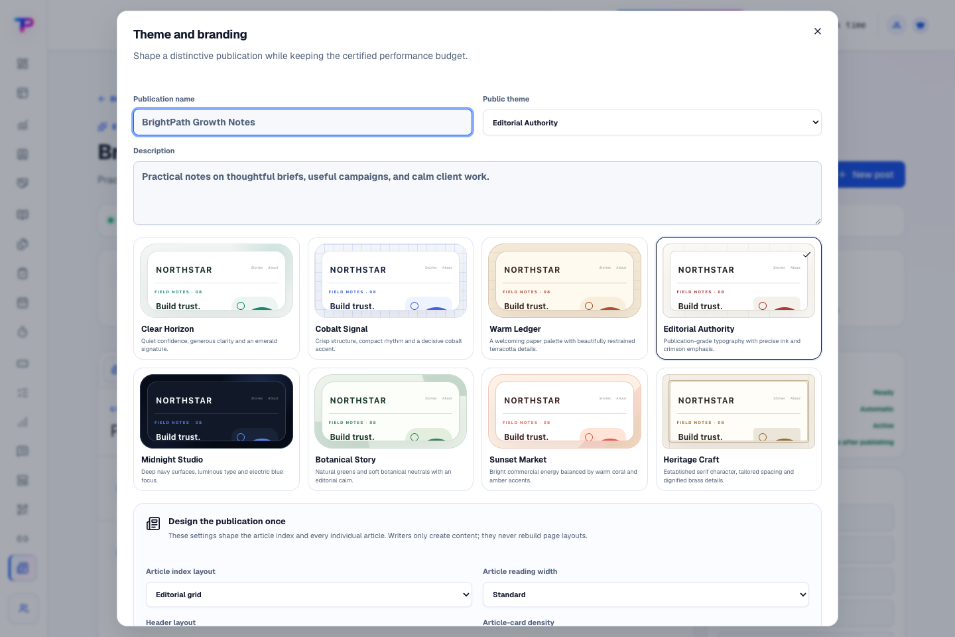955x637 pixels.
Task: Click the "Design the publication once" heading
Action: click(x=227, y=522)
